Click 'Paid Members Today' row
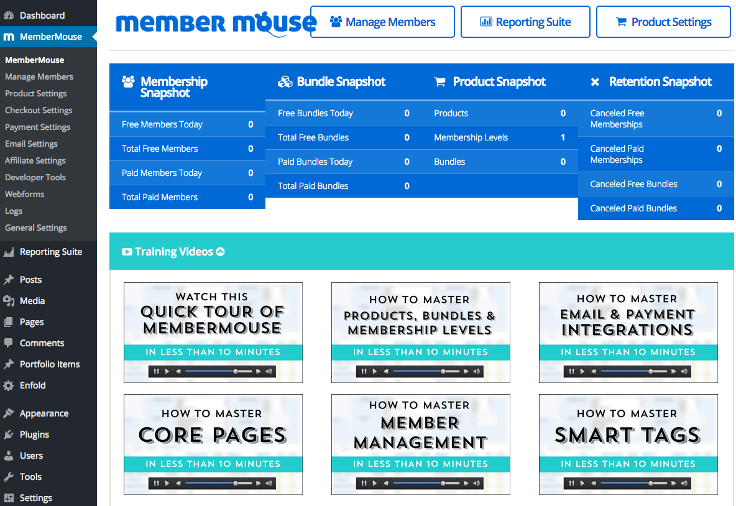736x506 pixels. [187, 173]
